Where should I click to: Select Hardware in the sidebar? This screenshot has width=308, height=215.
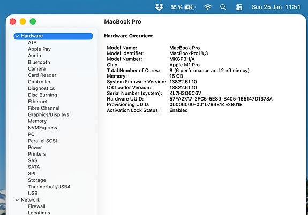tap(53, 36)
